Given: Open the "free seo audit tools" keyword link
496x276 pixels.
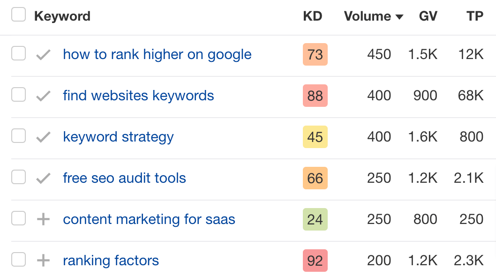Looking at the screenshot, I should click(x=124, y=178).
